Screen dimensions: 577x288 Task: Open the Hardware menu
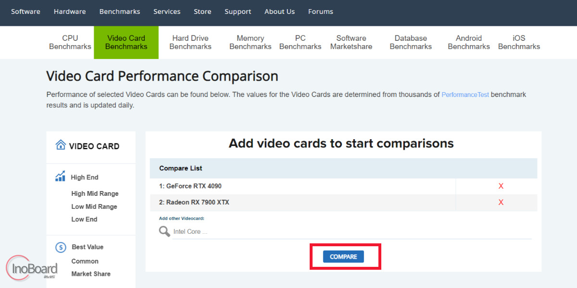coord(70,12)
